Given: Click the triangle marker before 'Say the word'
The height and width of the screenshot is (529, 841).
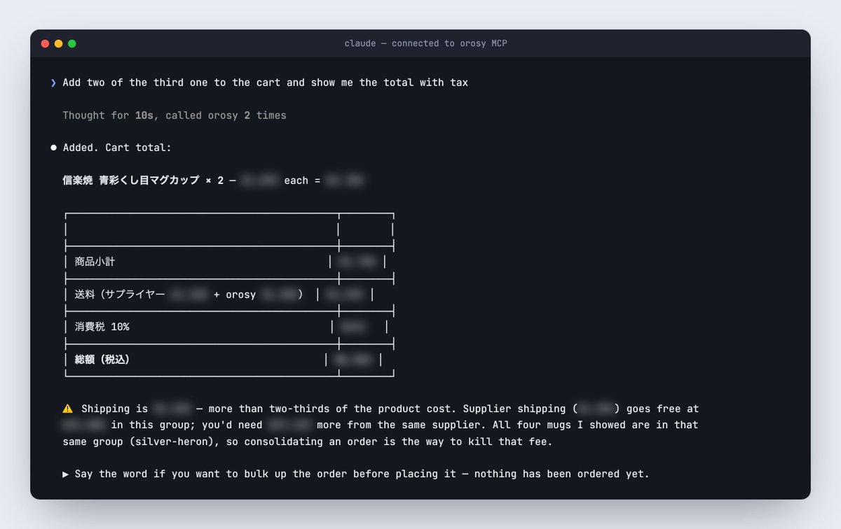Looking at the screenshot, I should [x=66, y=474].
